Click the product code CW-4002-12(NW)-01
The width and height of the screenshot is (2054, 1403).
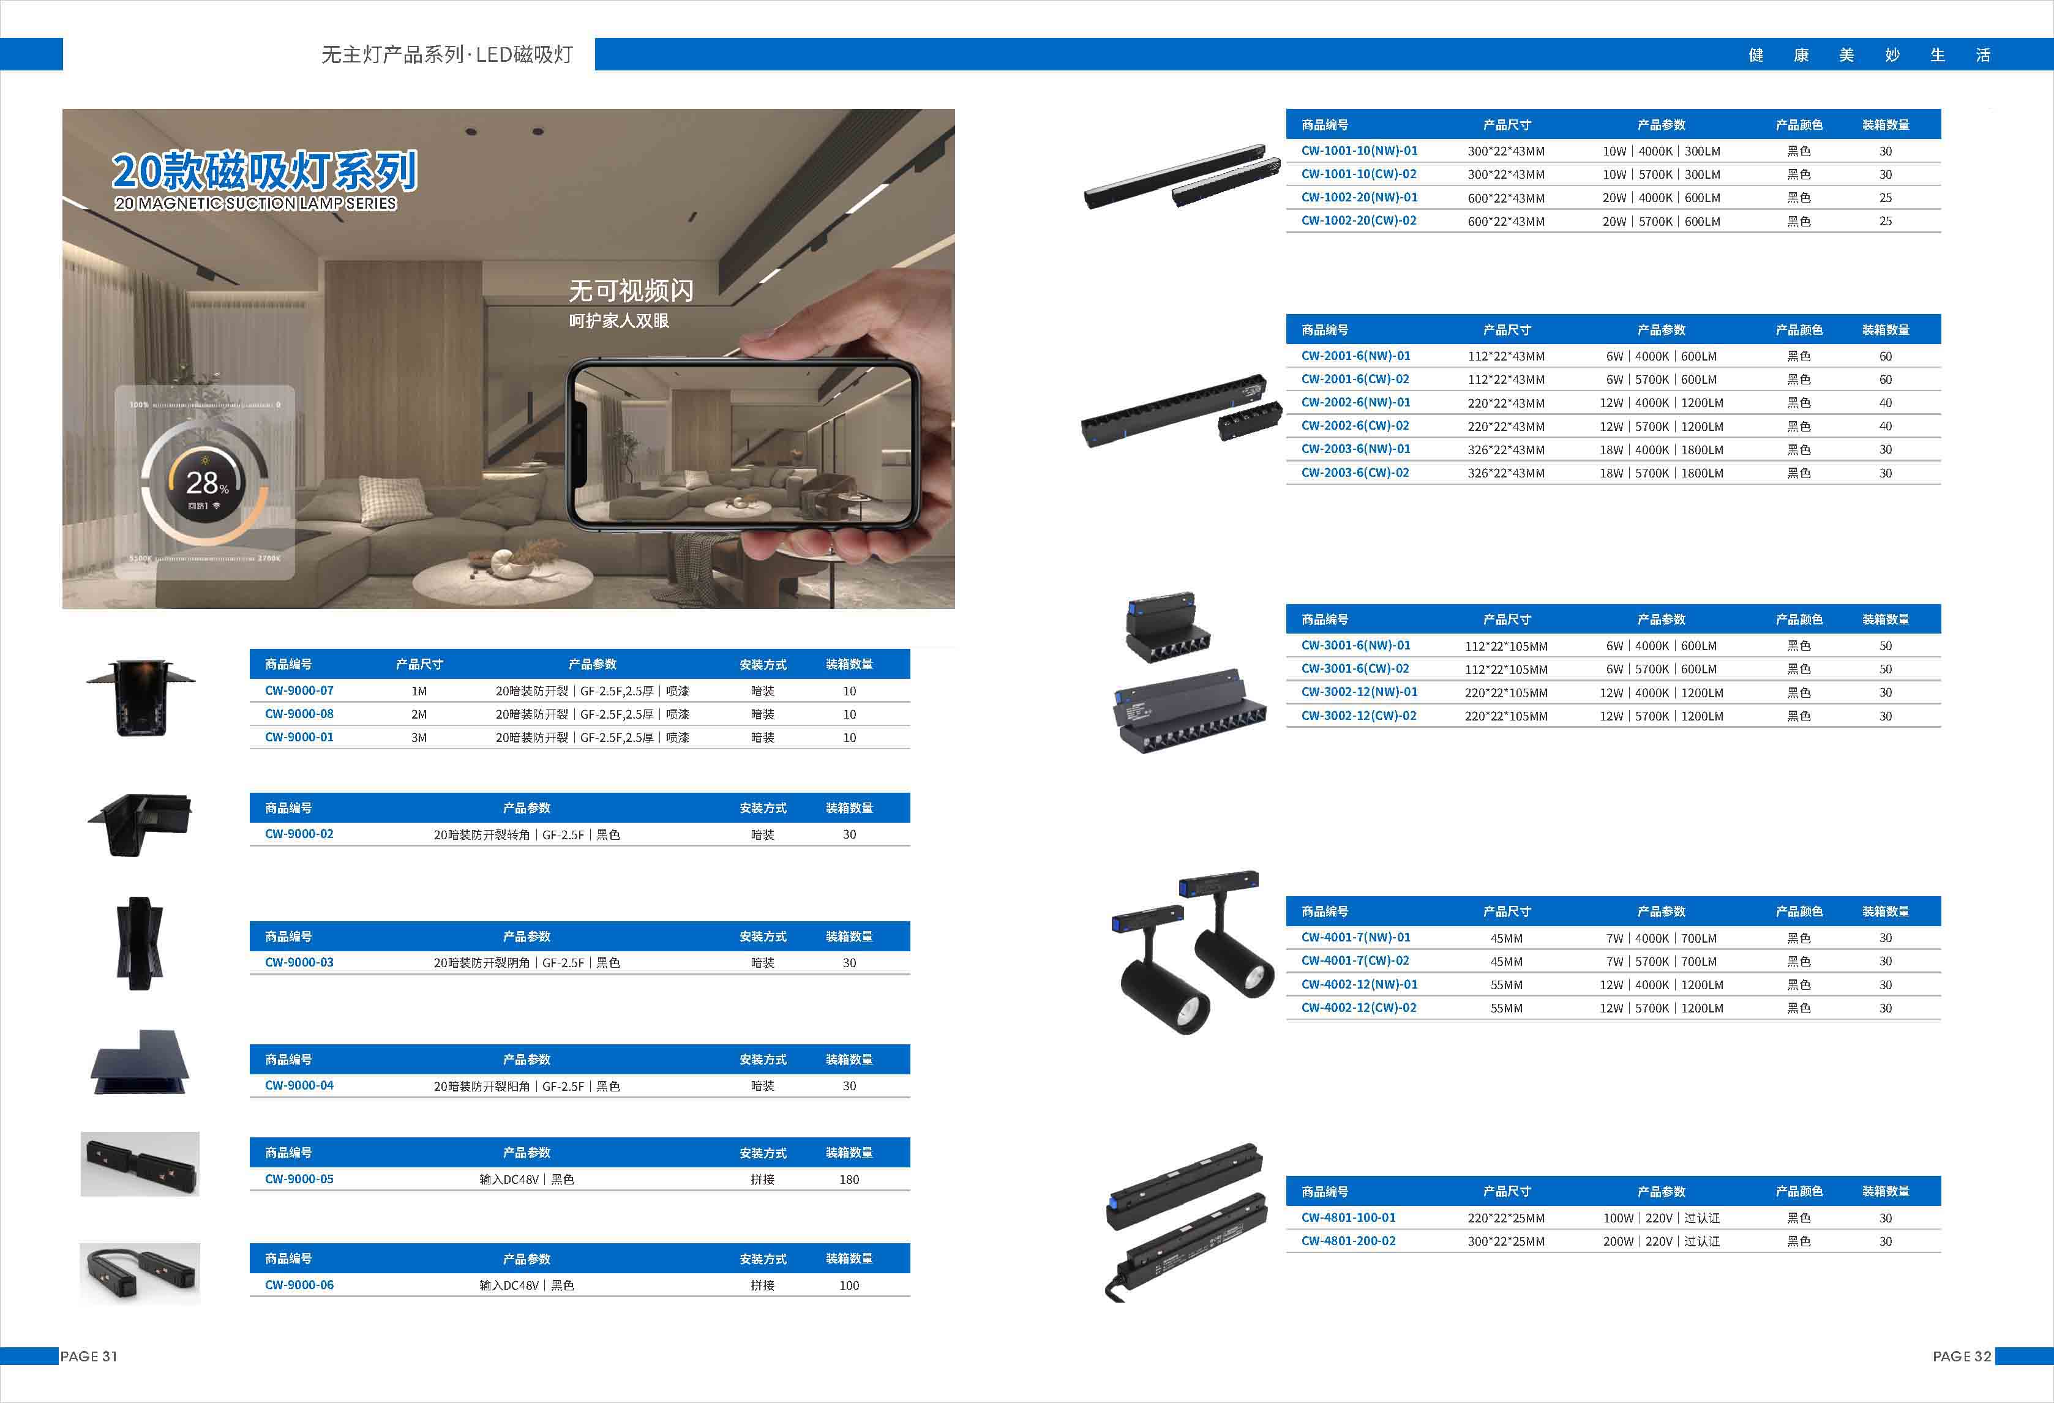pos(1359,984)
